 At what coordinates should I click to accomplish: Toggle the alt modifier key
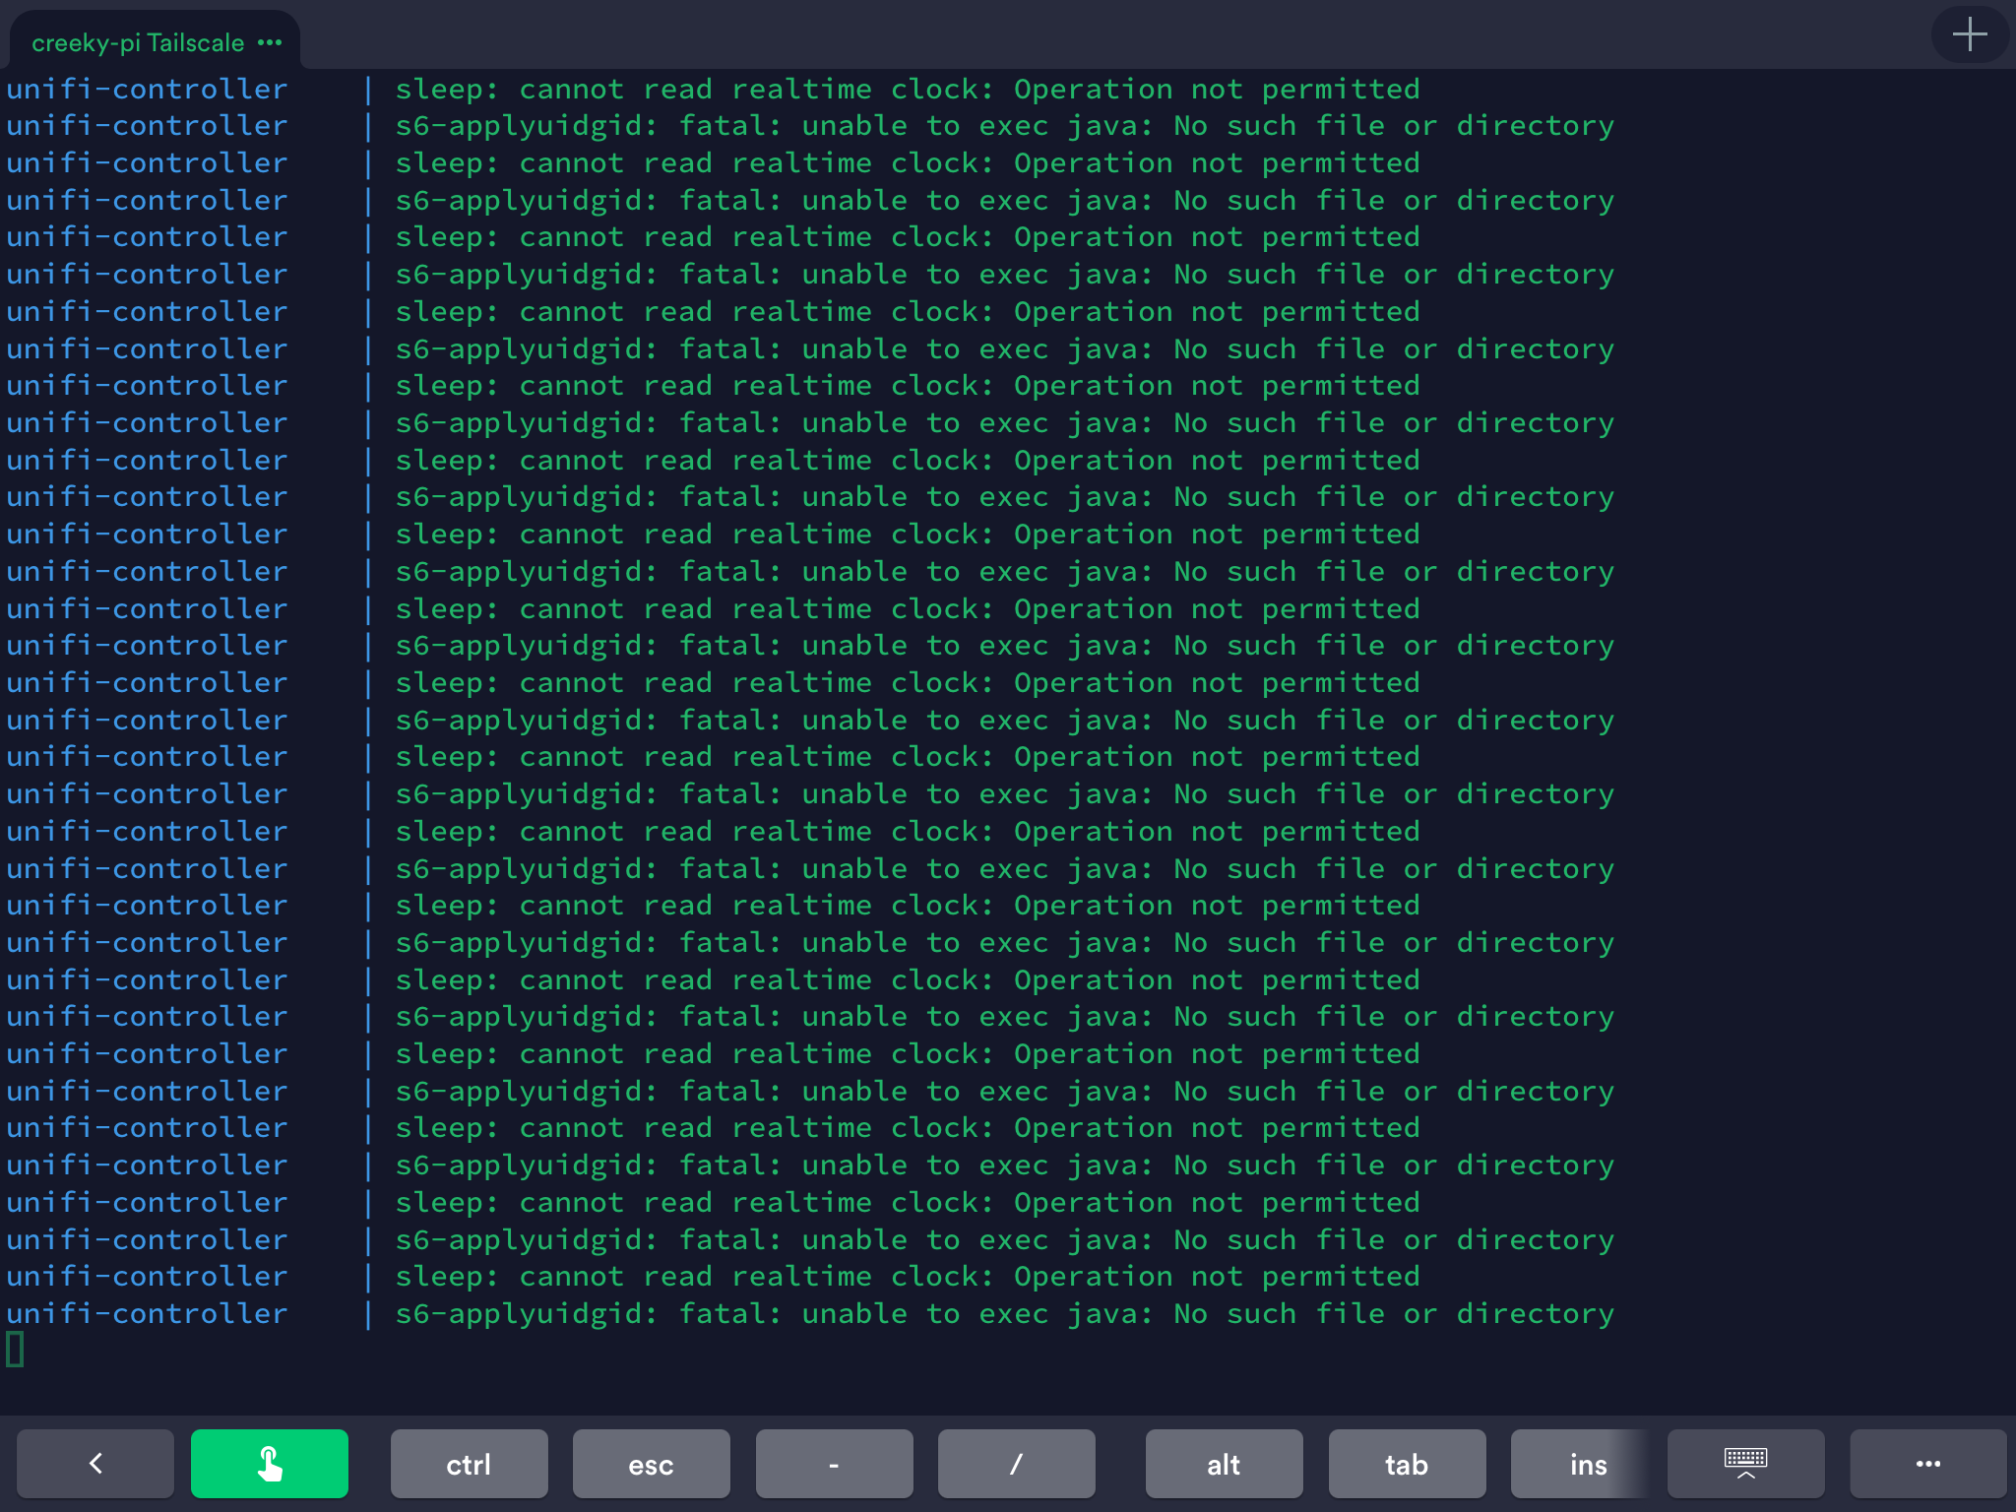click(x=1224, y=1464)
